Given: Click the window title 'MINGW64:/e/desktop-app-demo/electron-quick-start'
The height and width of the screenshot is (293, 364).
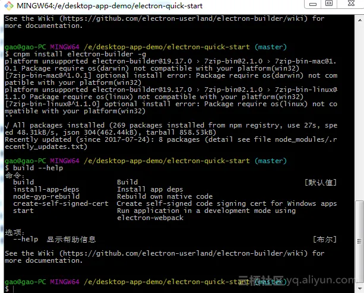Looking at the screenshot, I should pos(110,6).
